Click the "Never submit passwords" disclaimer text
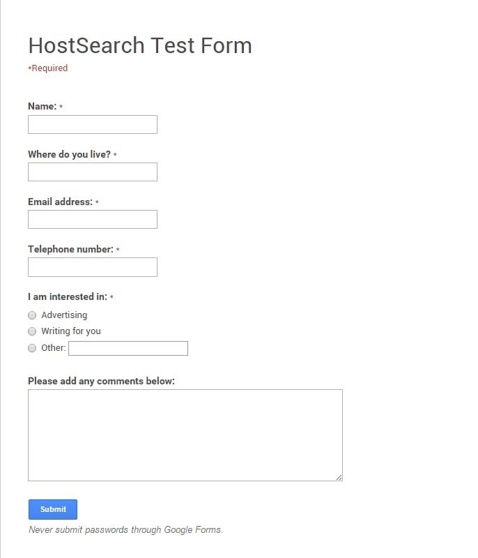The image size is (478, 558). [x=125, y=529]
